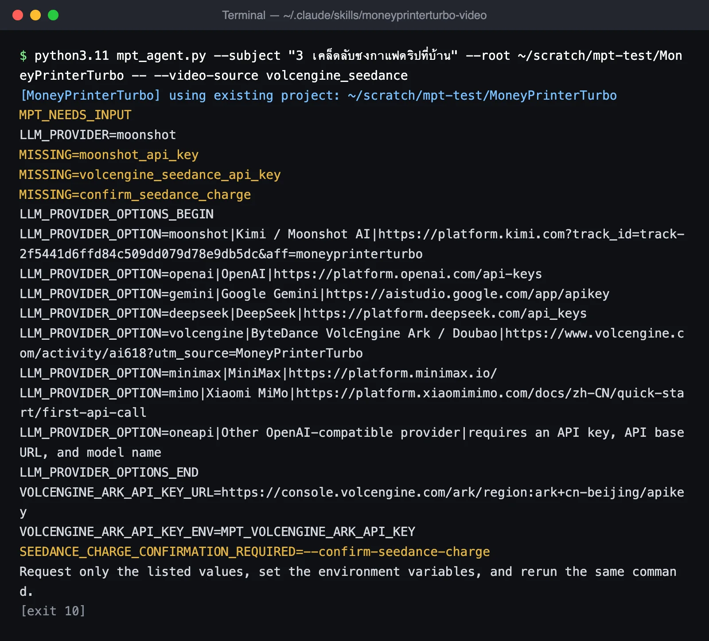Click "MISSING=volcengine_seedance_api_key" line
The image size is (709, 641).
point(150,175)
